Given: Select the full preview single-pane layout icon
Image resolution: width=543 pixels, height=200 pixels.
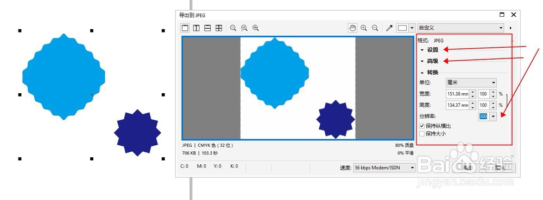Looking at the screenshot, I should (x=185, y=28).
